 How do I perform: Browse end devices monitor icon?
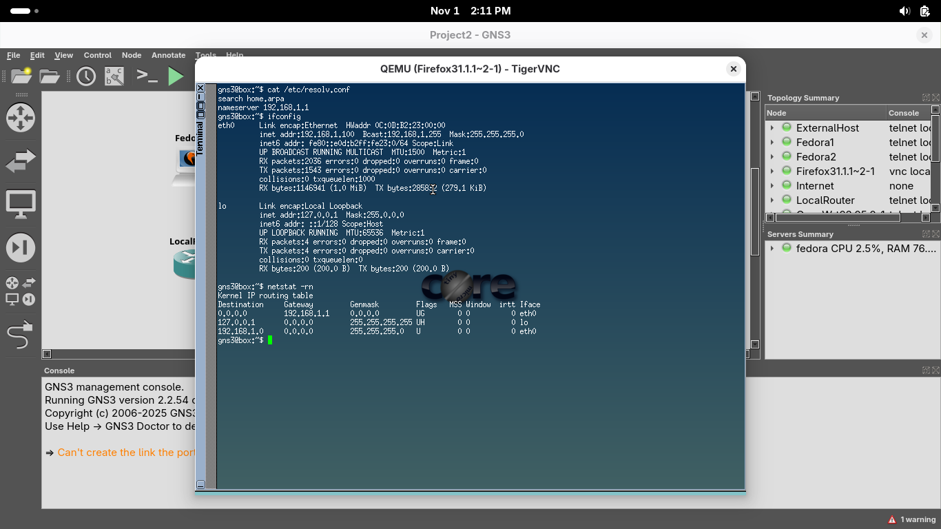tap(20, 205)
